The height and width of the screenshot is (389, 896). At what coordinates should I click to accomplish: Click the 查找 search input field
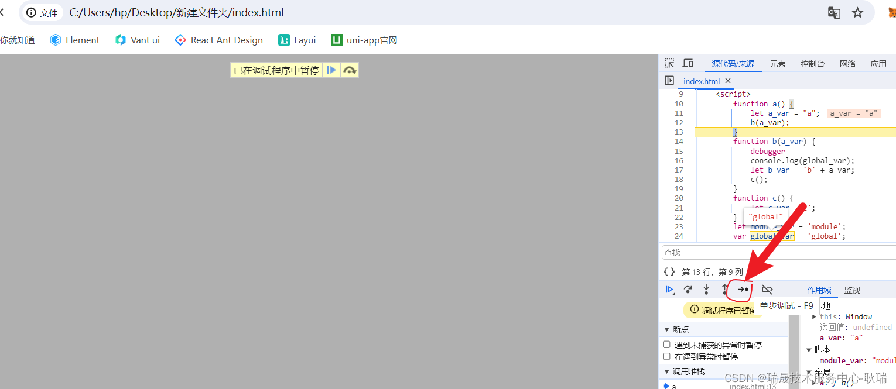[779, 252]
